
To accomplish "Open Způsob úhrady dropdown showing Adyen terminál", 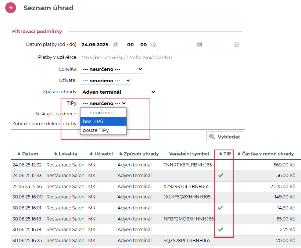I will pos(118,92).
